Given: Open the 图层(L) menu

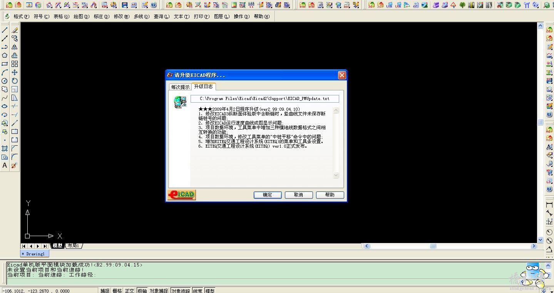Looking at the screenshot, I should 221,17.
